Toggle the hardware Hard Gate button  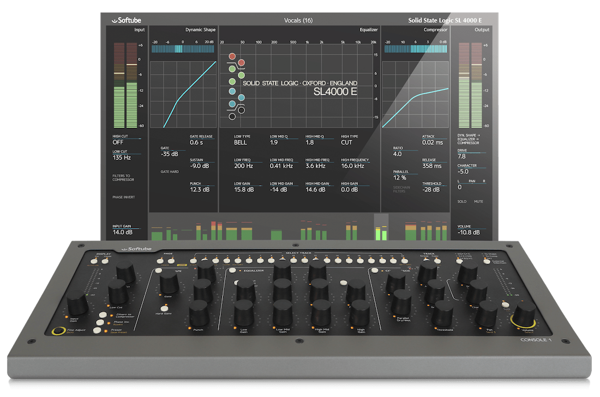click(x=164, y=308)
